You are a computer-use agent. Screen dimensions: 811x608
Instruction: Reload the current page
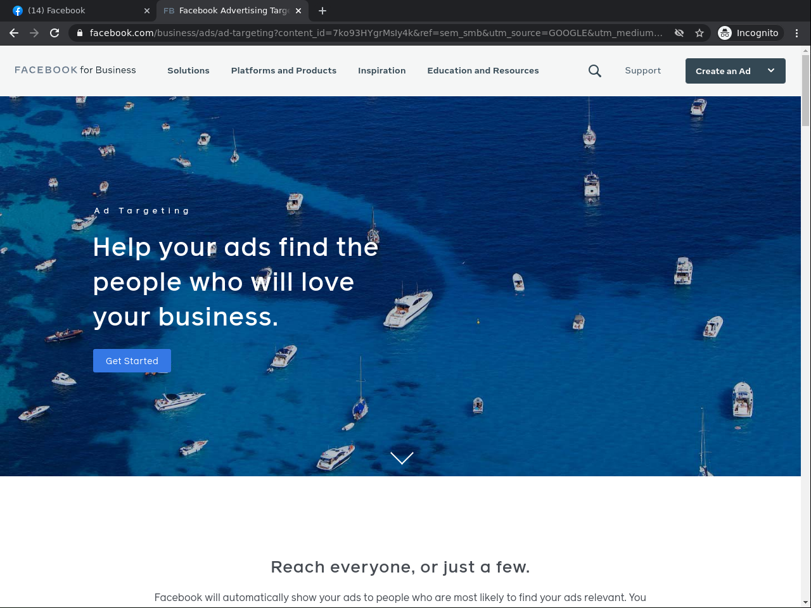tap(54, 33)
